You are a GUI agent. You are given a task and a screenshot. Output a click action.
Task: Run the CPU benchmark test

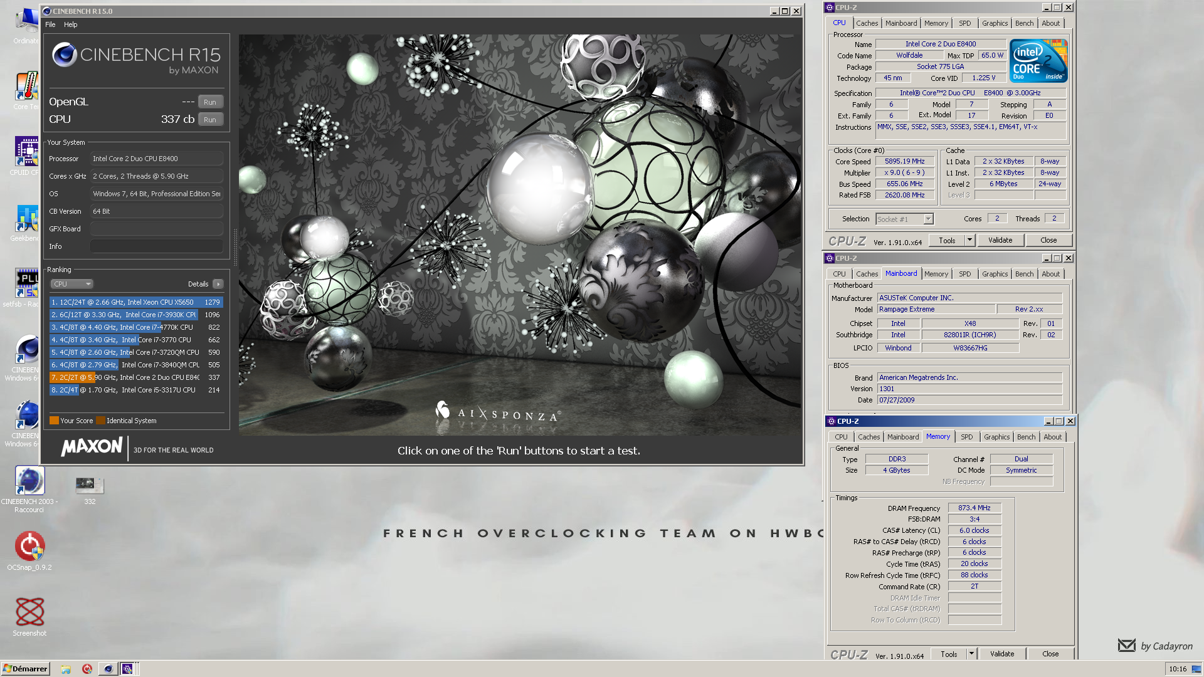[210, 120]
